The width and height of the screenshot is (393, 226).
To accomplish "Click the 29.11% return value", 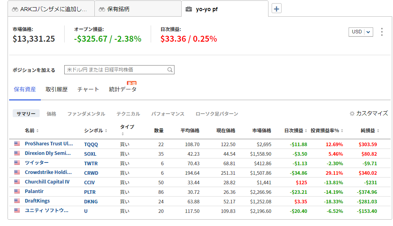I will 334,173.
